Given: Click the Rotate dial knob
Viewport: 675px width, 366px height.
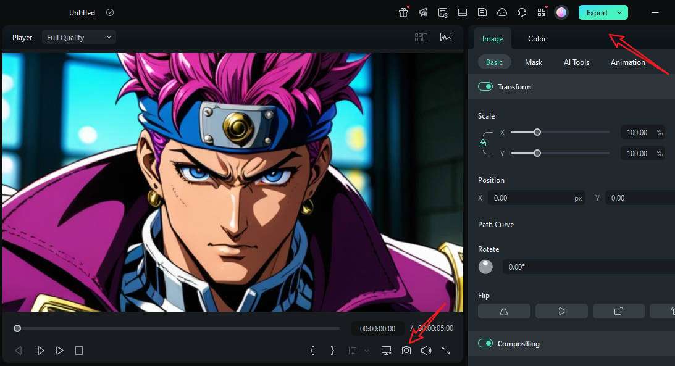Looking at the screenshot, I should (485, 267).
